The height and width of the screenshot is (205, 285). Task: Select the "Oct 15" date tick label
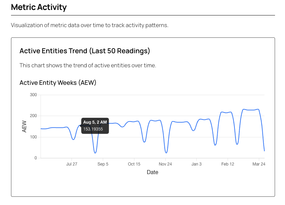pyautogui.click(x=134, y=164)
